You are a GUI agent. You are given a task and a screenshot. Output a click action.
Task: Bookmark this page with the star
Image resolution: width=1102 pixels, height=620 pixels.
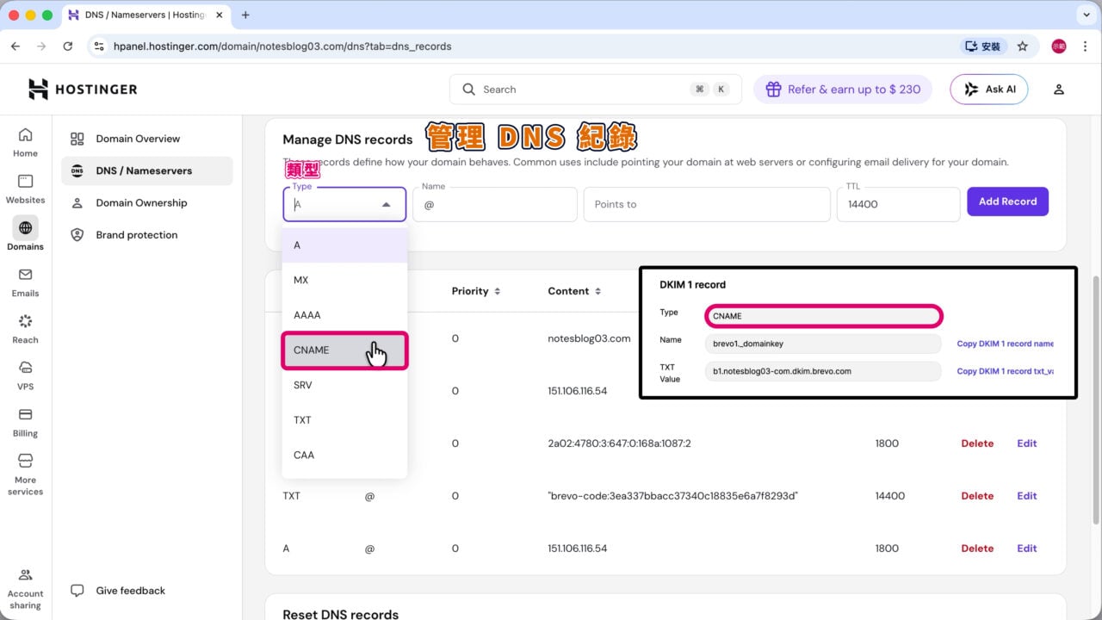pyautogui.click(x=1023, y=46)
